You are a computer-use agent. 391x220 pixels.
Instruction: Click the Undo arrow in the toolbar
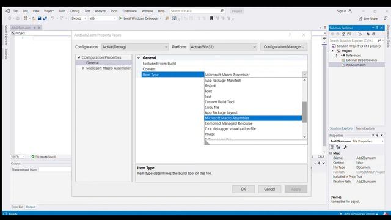click(x=53, y=18)
